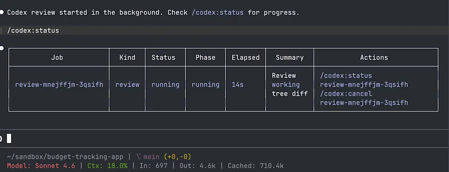Click the Kind column header
Image resolution: width=449 pixels, height=172 pixels.
(127, 57)
